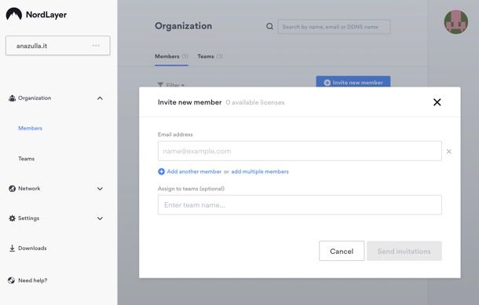Image resolution: width=479 pixels, height=305 pixels.
Task: Click the Invite new member button behind dialog
Action: pyautogui.click(x=353, y=82)
